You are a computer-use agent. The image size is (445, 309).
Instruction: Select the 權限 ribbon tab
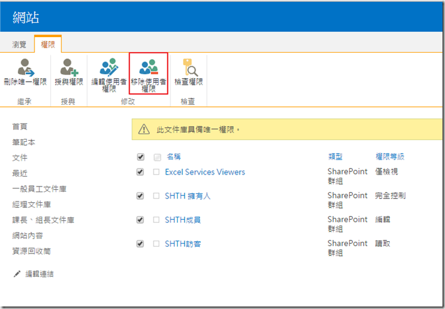pos(48,45)
